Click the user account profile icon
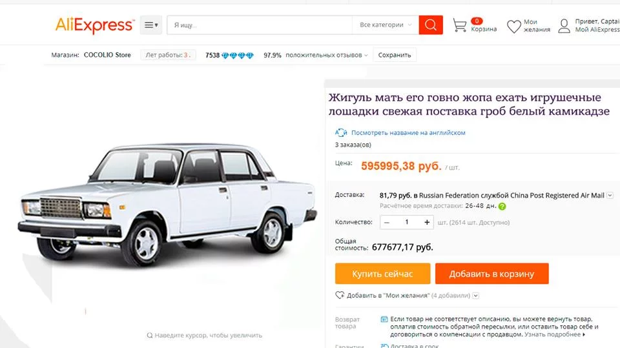The width and height of the screenshot is (620, 348). pos(564,26)
